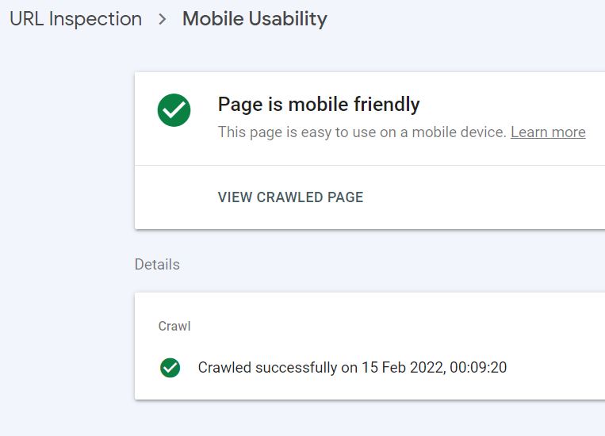The width and height of the screenshot is (605, 436).
Task: Click the word Usability in the page title
Action: pyautogui.click(x=288, y=19)
